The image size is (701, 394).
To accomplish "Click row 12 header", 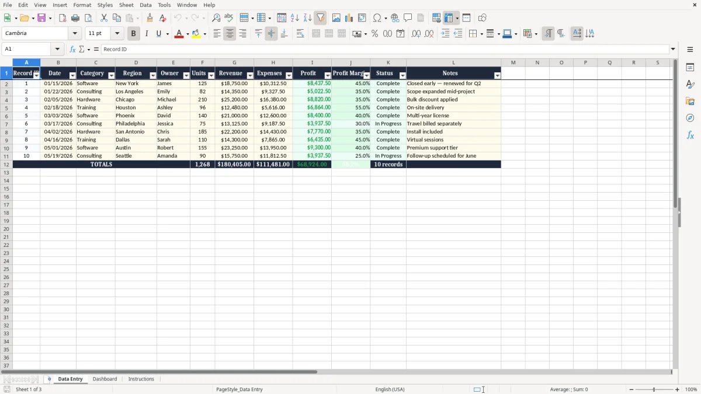I will [x=6, y=165].
